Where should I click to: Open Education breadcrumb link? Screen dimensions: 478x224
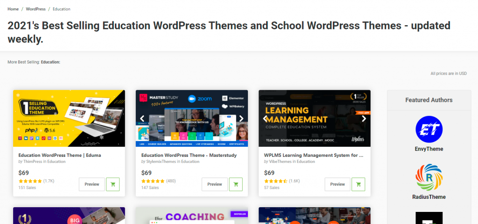[62, 9]
